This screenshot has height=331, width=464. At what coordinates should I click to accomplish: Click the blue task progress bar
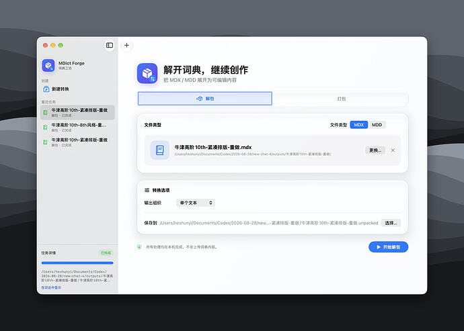point(77,263)
